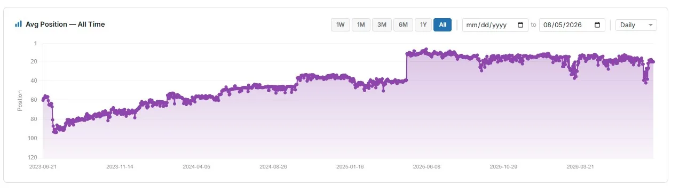Click the start date mm/dd/yyyy field
Screen dimensions: 679x193
pos(495,25)
